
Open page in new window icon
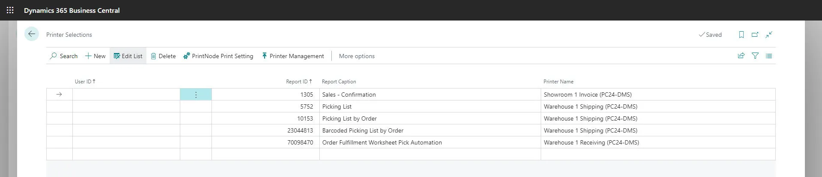click(755, 35)
